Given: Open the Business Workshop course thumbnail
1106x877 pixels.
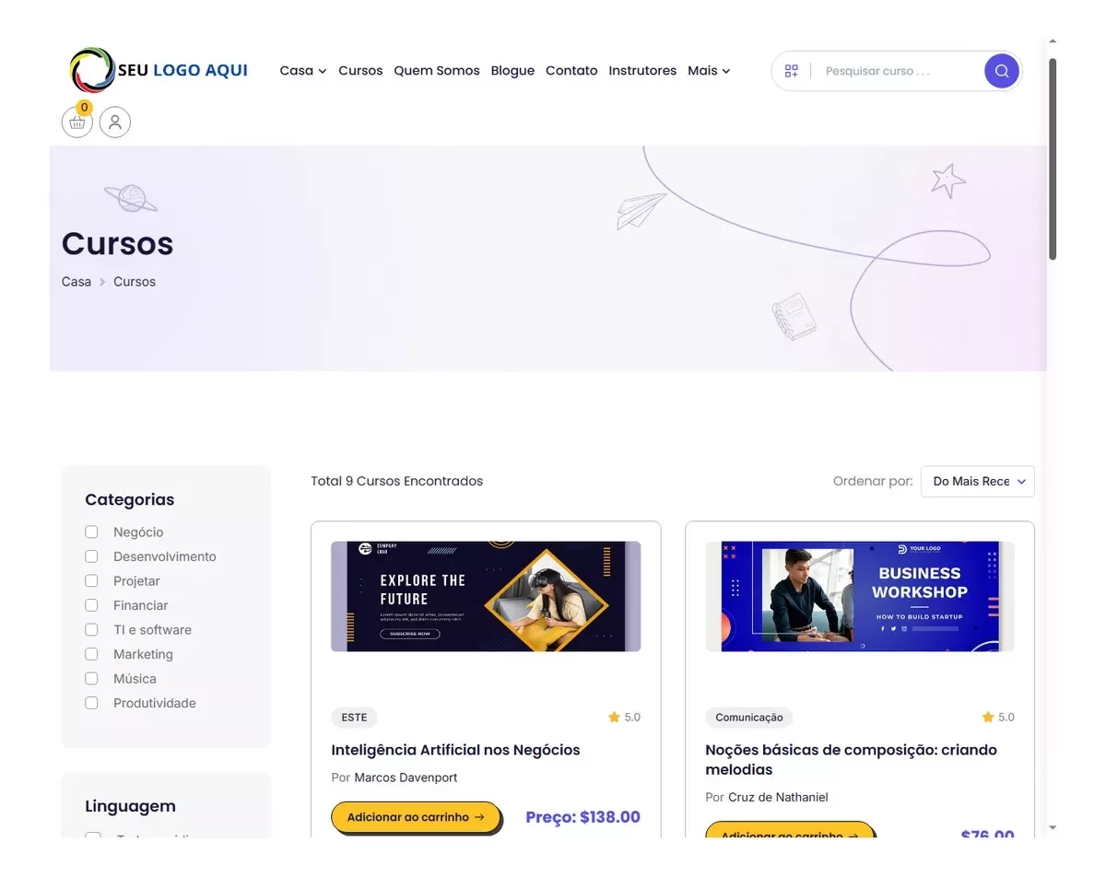Looking at the screenshot, I should [859, 596].
